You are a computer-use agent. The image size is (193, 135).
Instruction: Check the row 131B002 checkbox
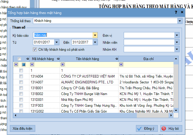pyautogui.click(x=21, y=94)
